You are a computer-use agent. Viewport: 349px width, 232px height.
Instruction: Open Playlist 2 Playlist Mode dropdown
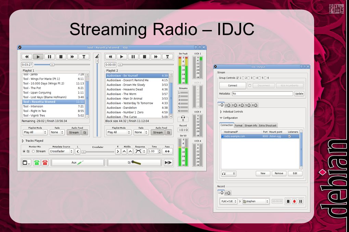click(x=119, y=132)
